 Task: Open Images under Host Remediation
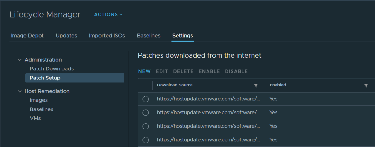pyautogui.click(x=39, y=100)
